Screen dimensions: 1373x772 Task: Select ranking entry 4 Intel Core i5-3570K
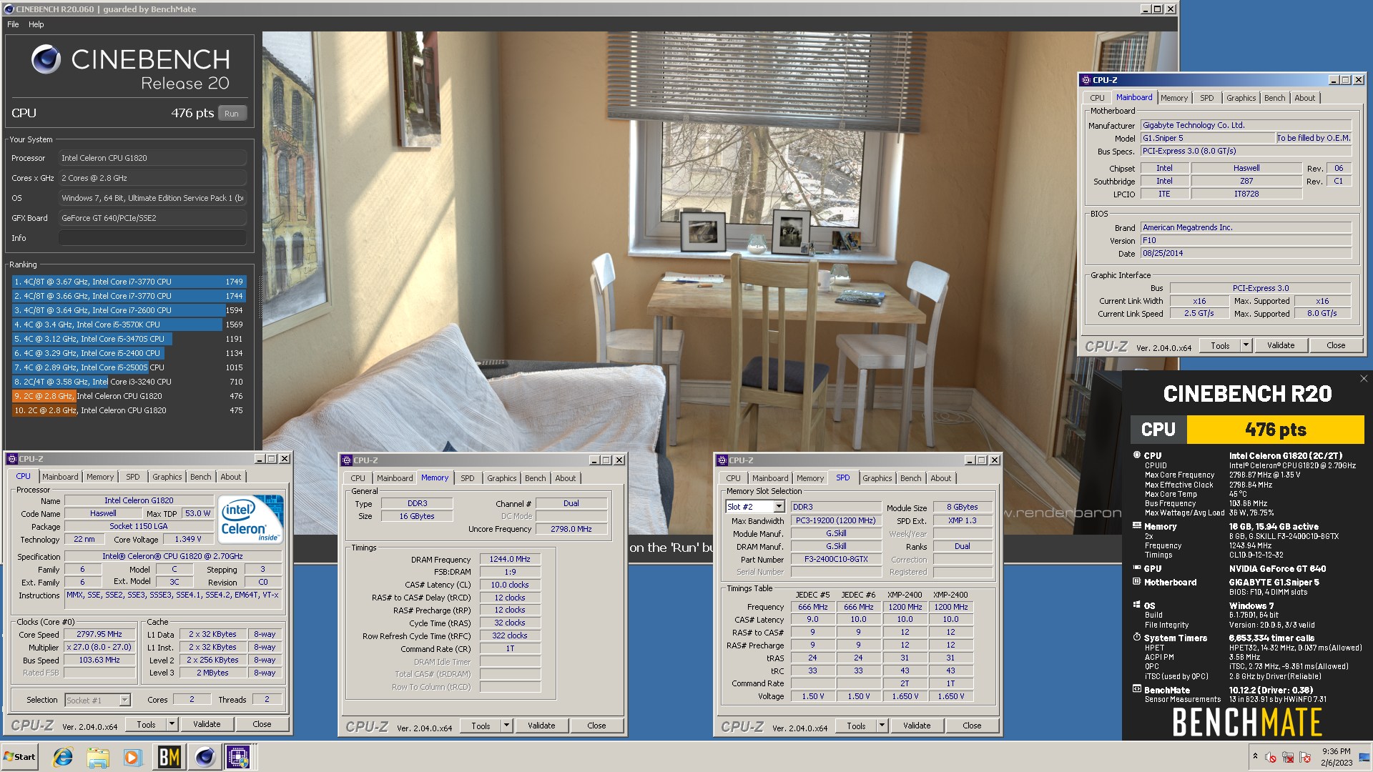coord(129,325)
